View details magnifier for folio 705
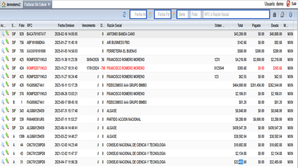This screenshot has height=168, width=298. tap(3, 51)
